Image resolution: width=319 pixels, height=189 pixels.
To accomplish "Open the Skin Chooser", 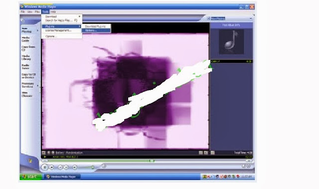I will point(27,94).
